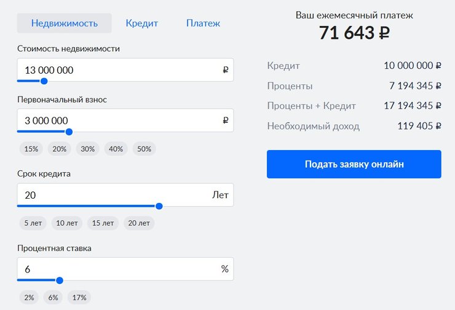
Task: Choose the 15 лет term preset
Action: click(103, 223)
